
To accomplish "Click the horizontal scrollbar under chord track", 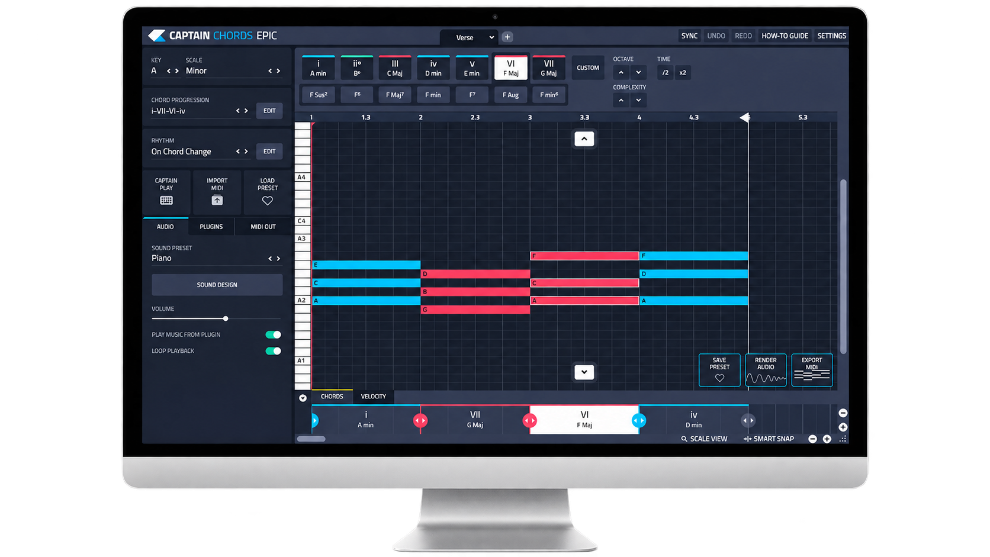I will (x=311, y=439).
